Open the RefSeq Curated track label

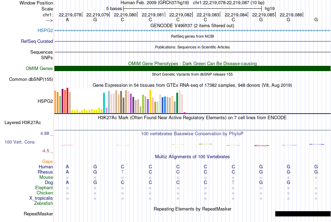37,41
